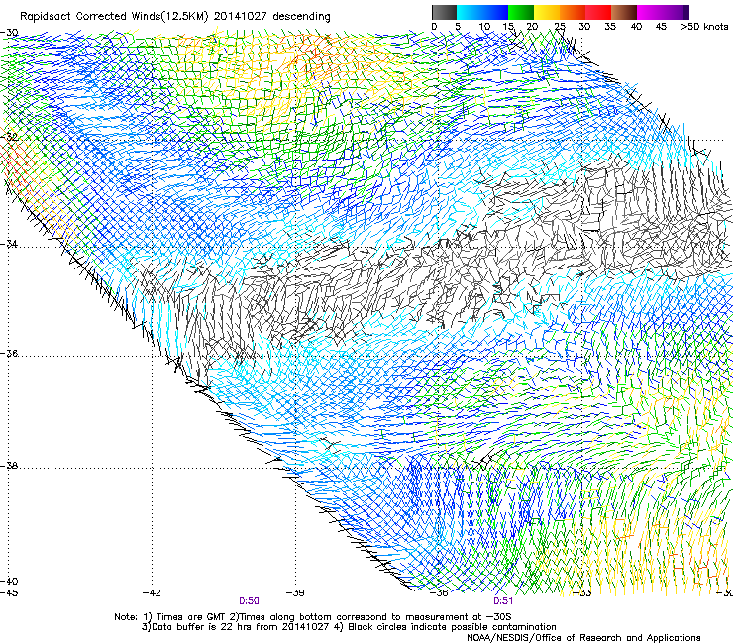Image resolution: width=733 pixels, height=644 pixels.
Task: Click the NOAA/NESDIS credit text
Action: [x=583, y=638]
